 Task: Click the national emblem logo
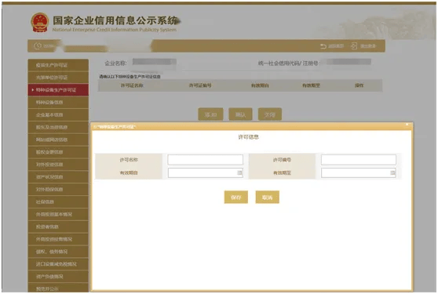40,22
